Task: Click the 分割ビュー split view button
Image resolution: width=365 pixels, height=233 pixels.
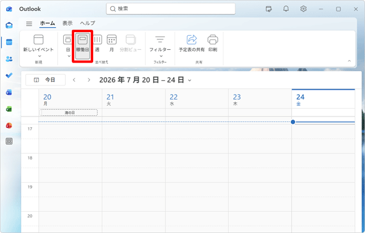Action: [131, 43]
